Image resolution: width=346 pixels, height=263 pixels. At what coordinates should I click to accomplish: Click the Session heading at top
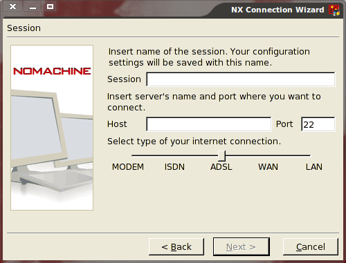pyautogui.click(x=24, y=28)
